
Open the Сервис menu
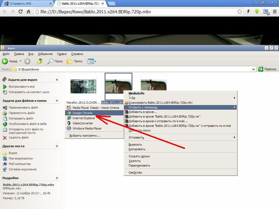pyautogui.click(x=62, y=54)
